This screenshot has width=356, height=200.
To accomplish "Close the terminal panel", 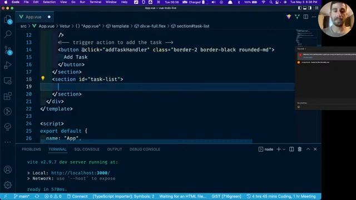I will 315,149.
